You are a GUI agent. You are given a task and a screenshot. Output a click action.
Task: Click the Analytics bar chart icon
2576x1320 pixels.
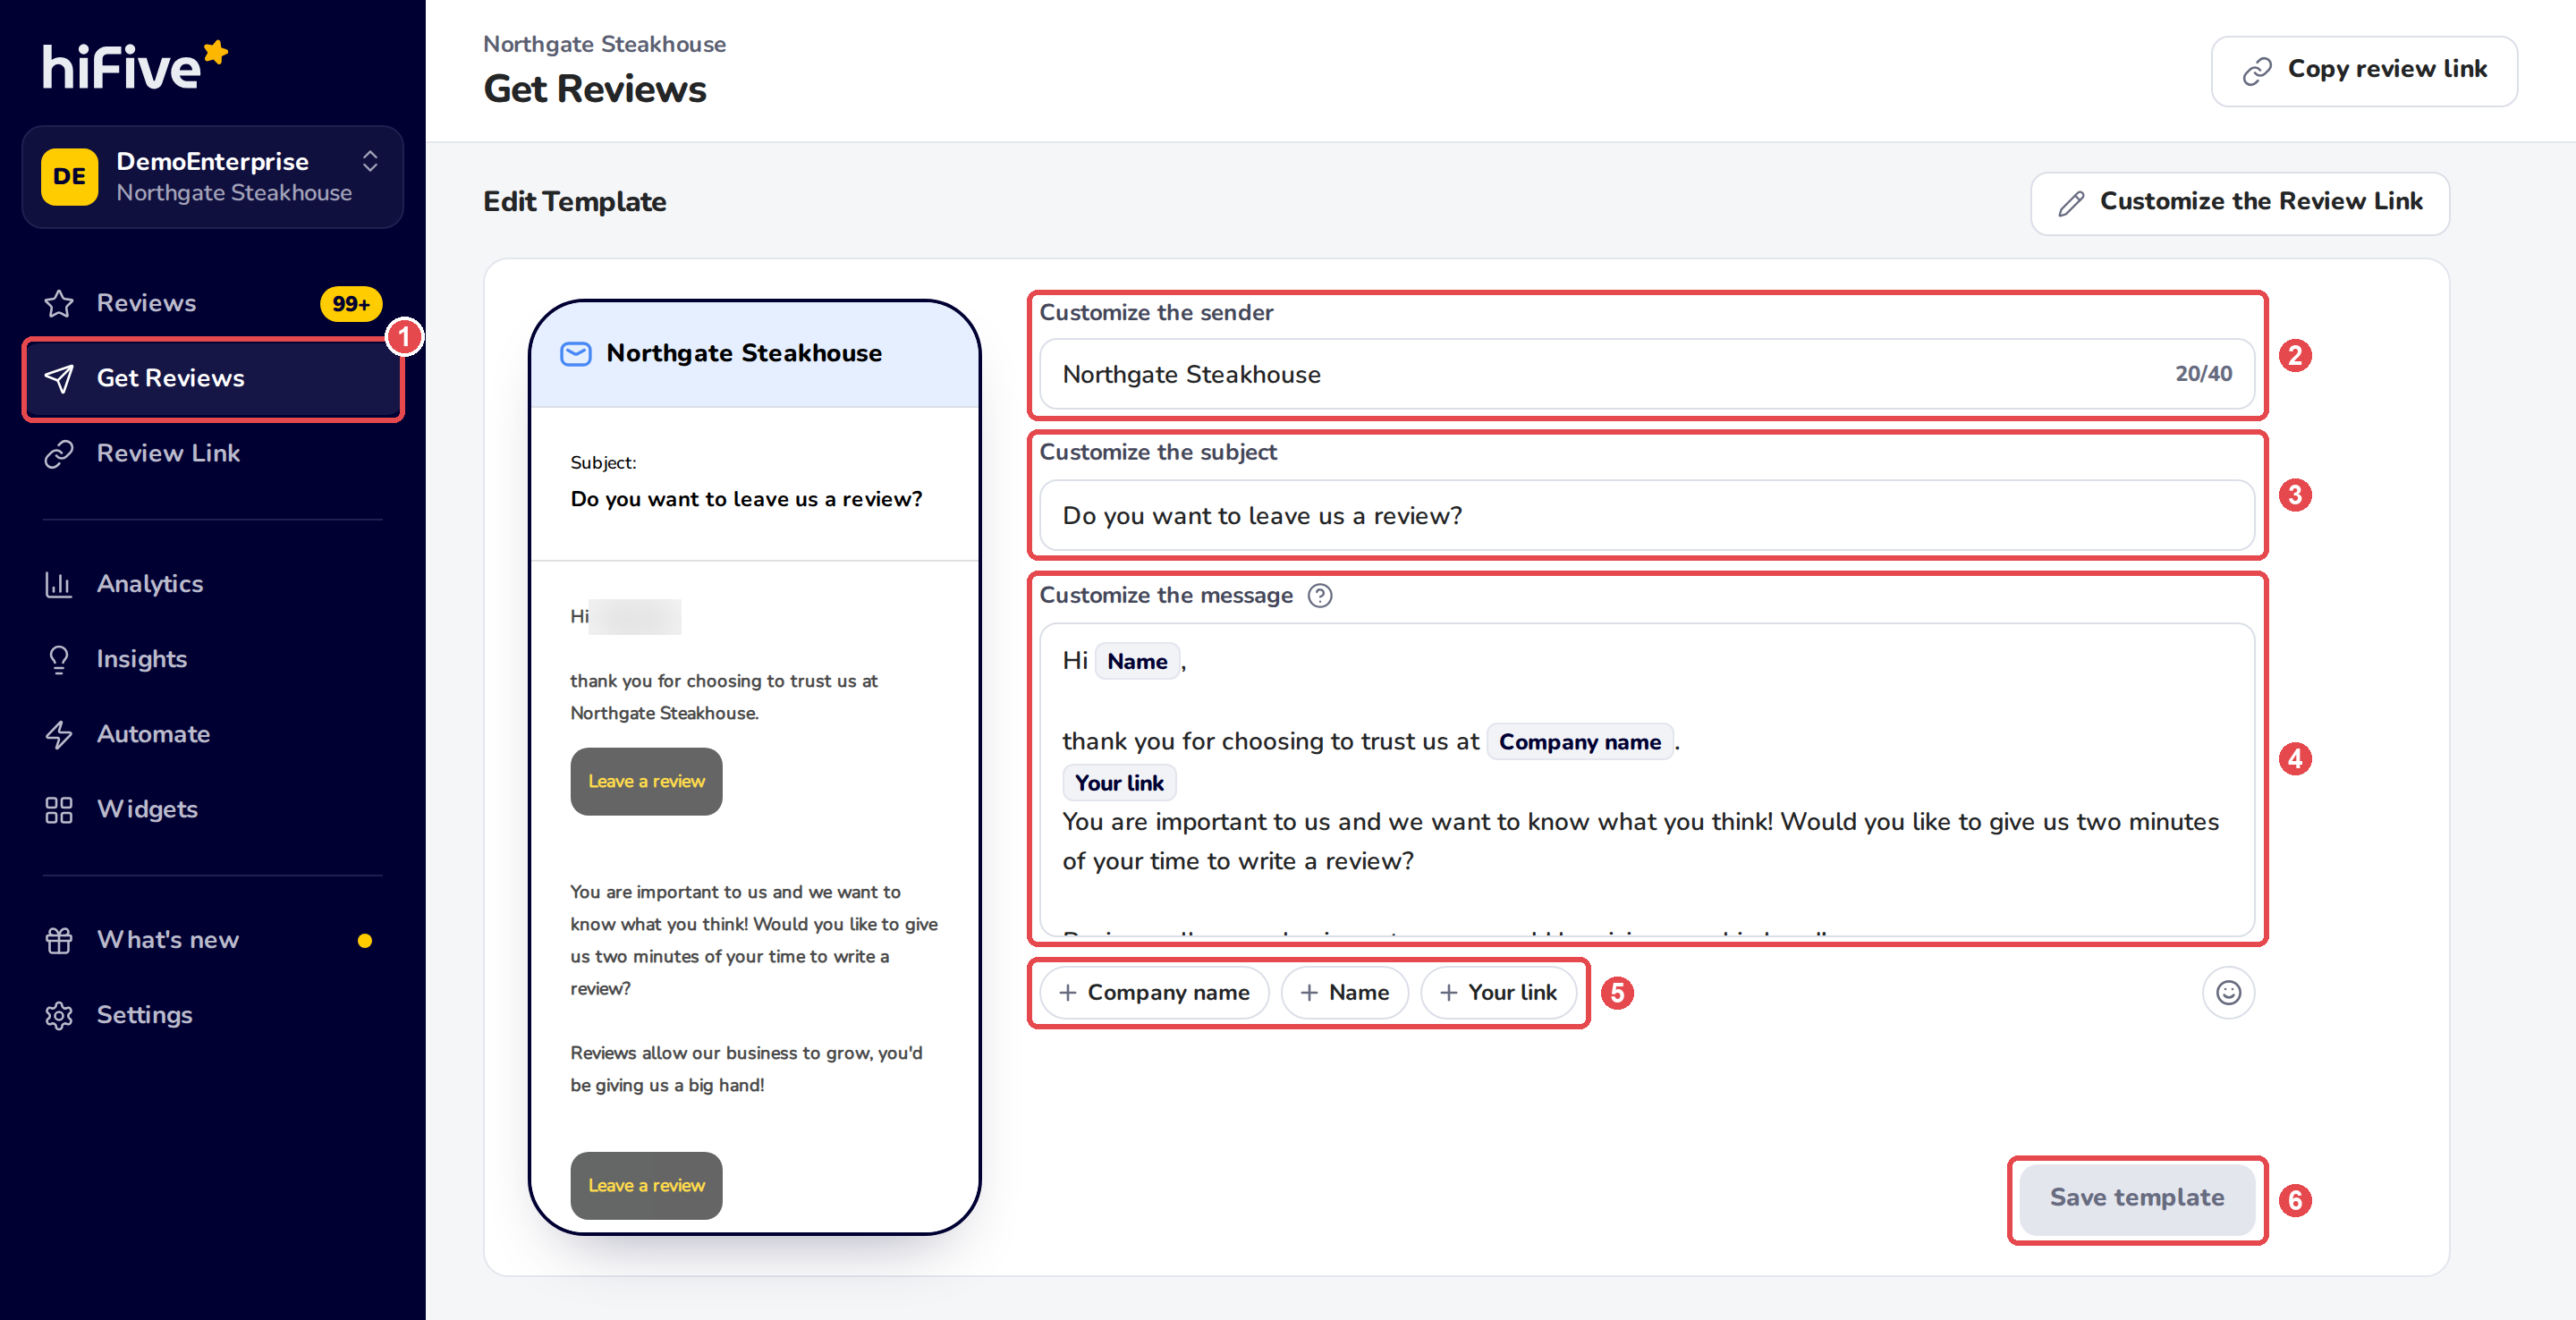tap(59, 584)
